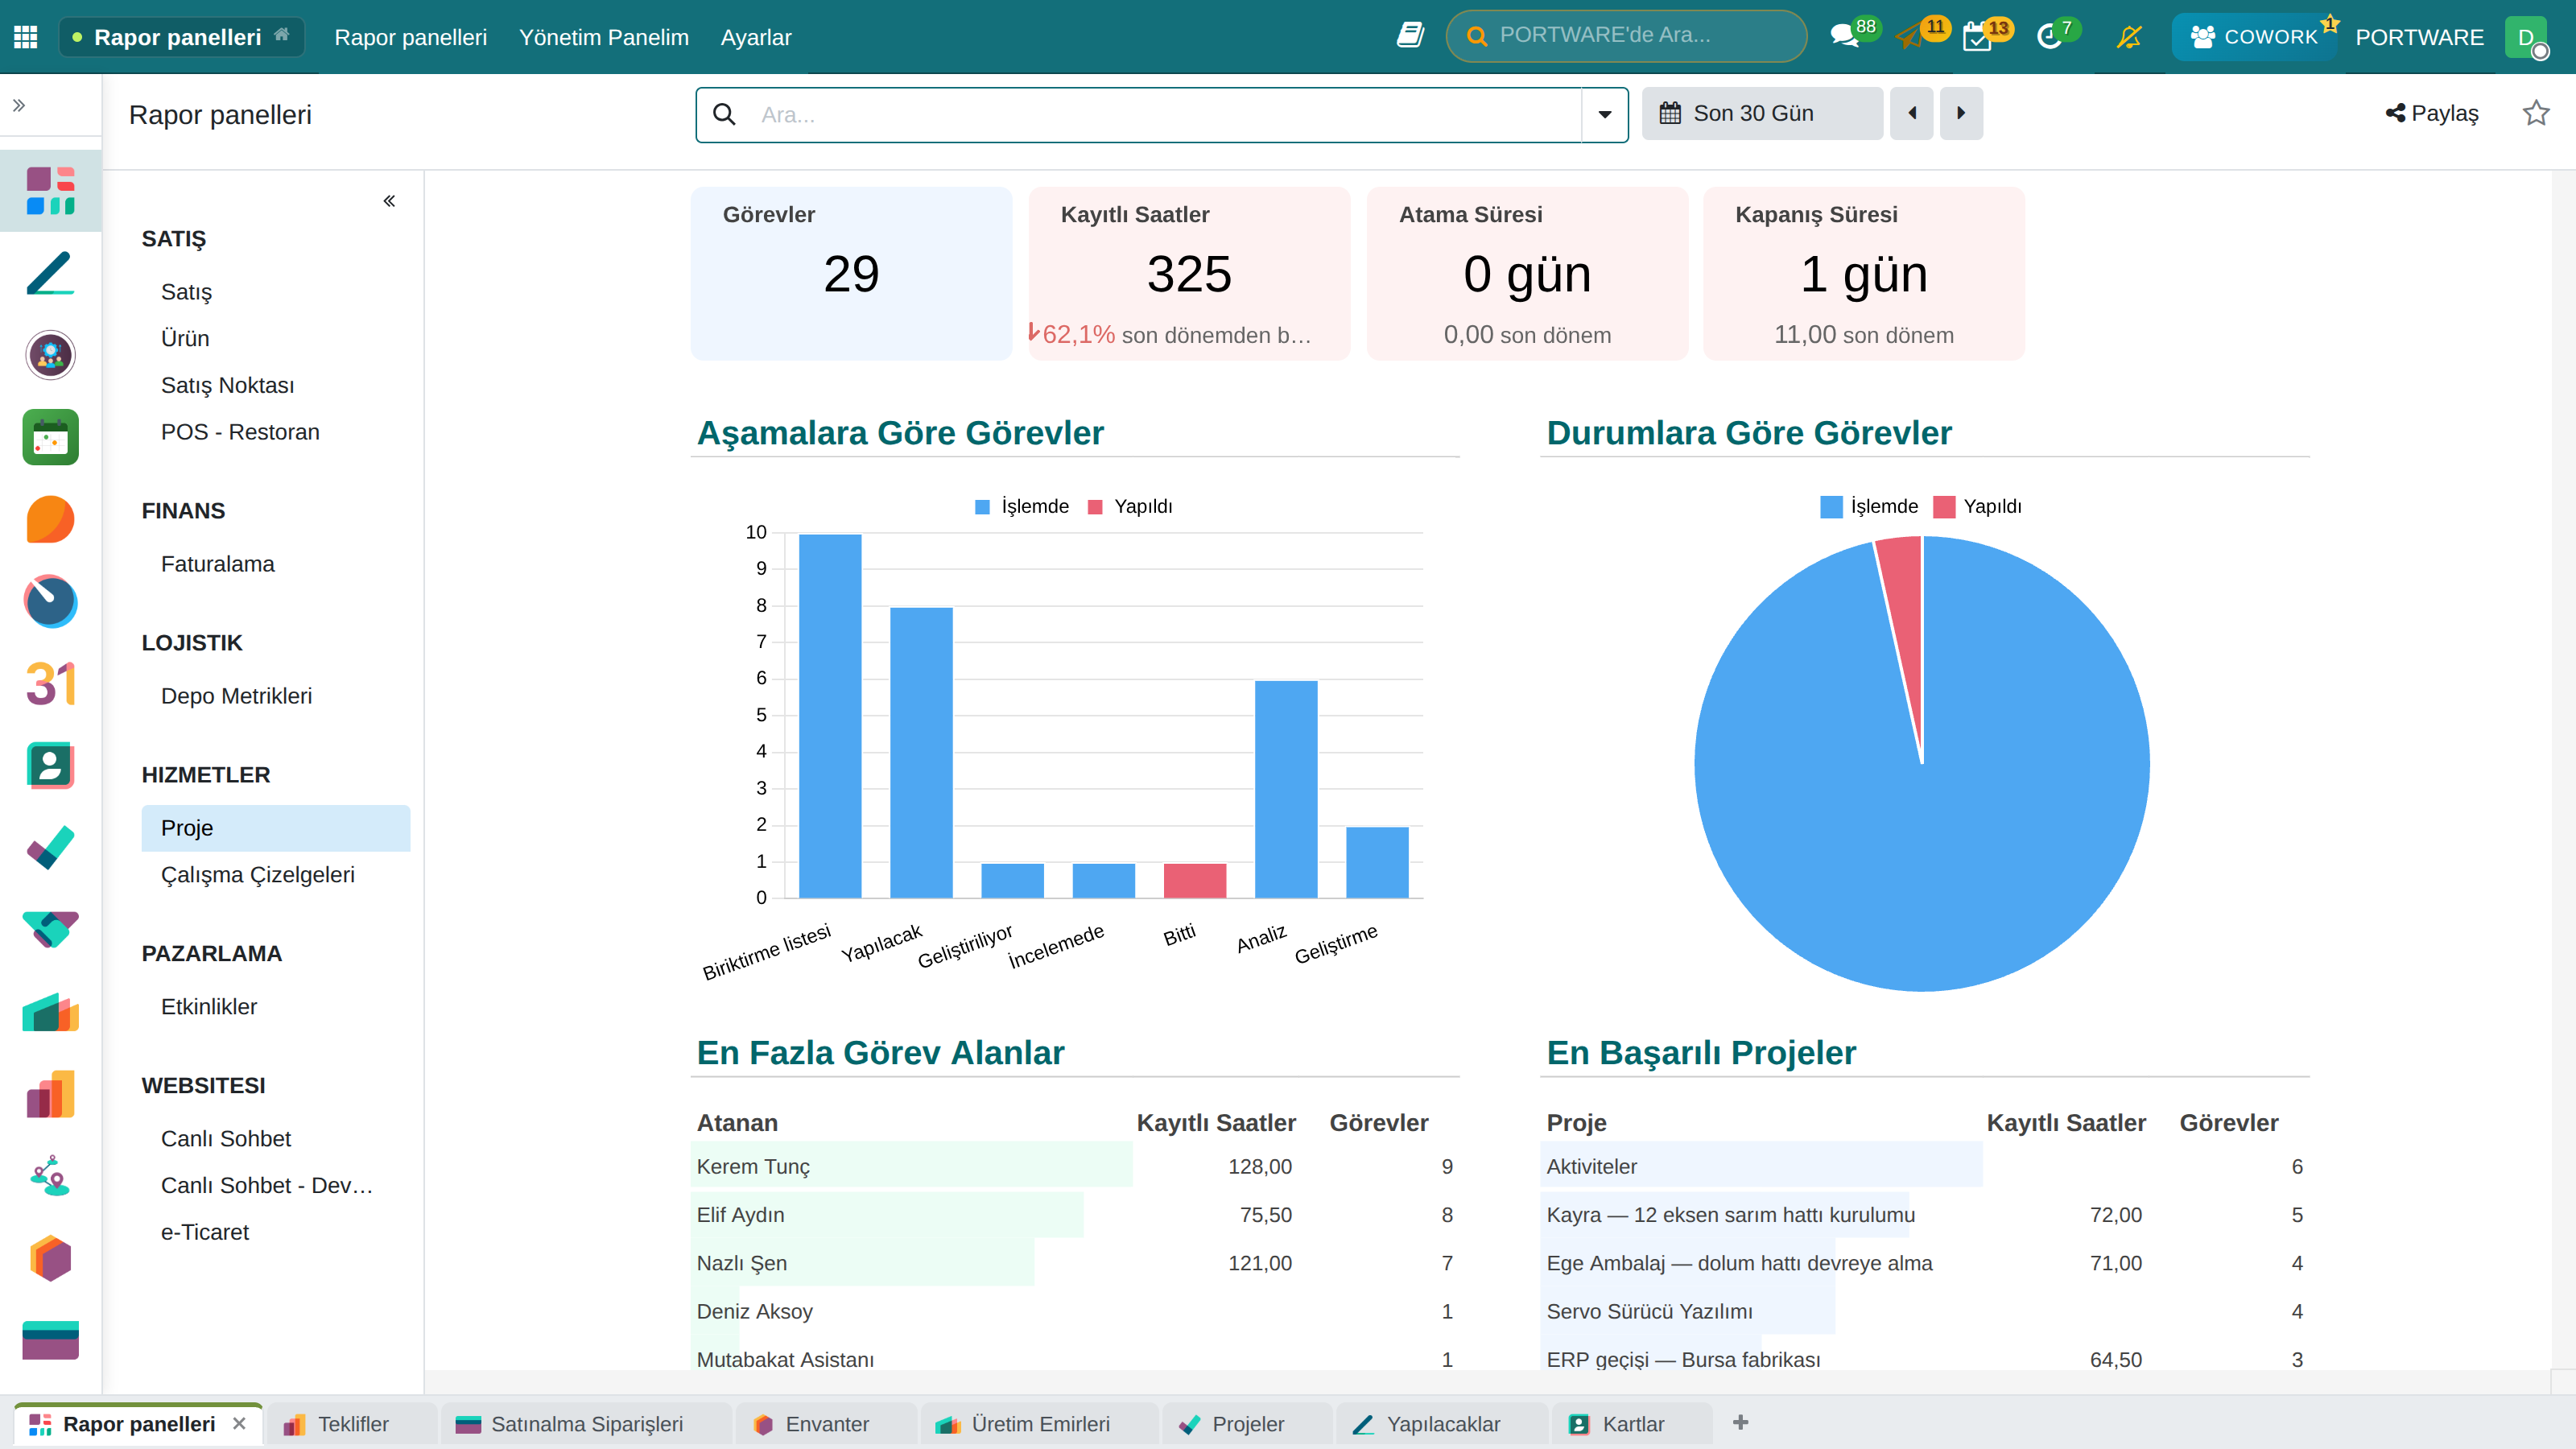
Task: Click the calendar activities icon with badge 13
Action: 1977,37
